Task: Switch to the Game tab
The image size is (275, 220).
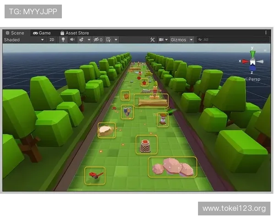Action: tap(42, 33)
